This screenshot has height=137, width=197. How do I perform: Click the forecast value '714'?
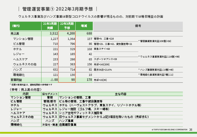pyautogui.click(x=72, y=70)
